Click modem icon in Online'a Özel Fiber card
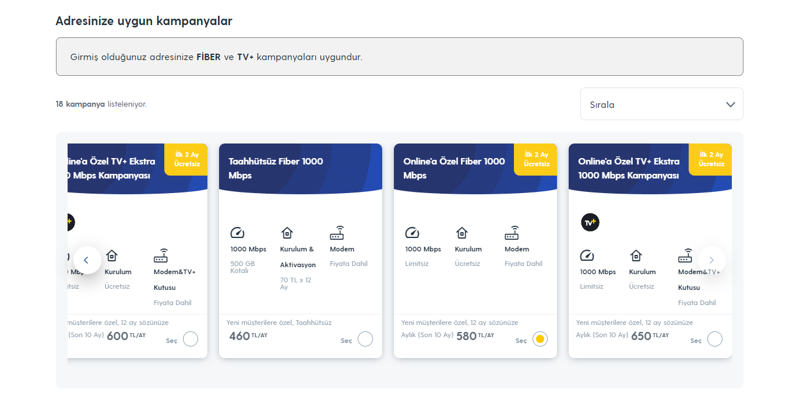Image resolution: width=793 pixels, height=413 pixels. (512, 233)
